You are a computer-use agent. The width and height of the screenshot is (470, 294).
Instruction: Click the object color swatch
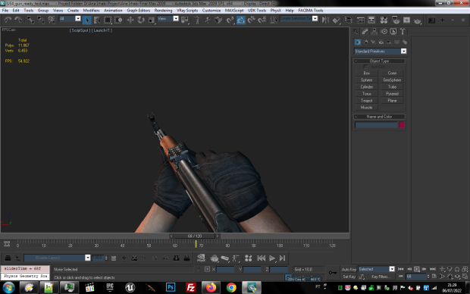[x=402, y=125]
